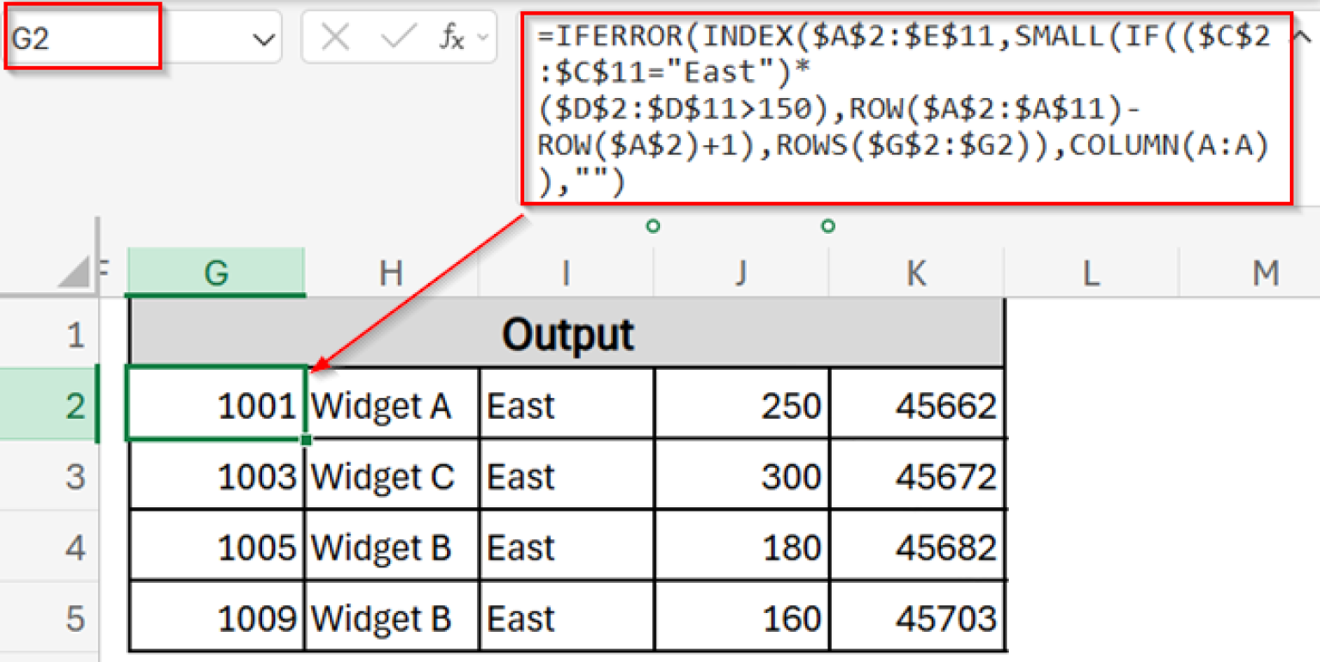Click the cell containing 1009
This screenshot has width=1320, height=662.
pos(216,616)
